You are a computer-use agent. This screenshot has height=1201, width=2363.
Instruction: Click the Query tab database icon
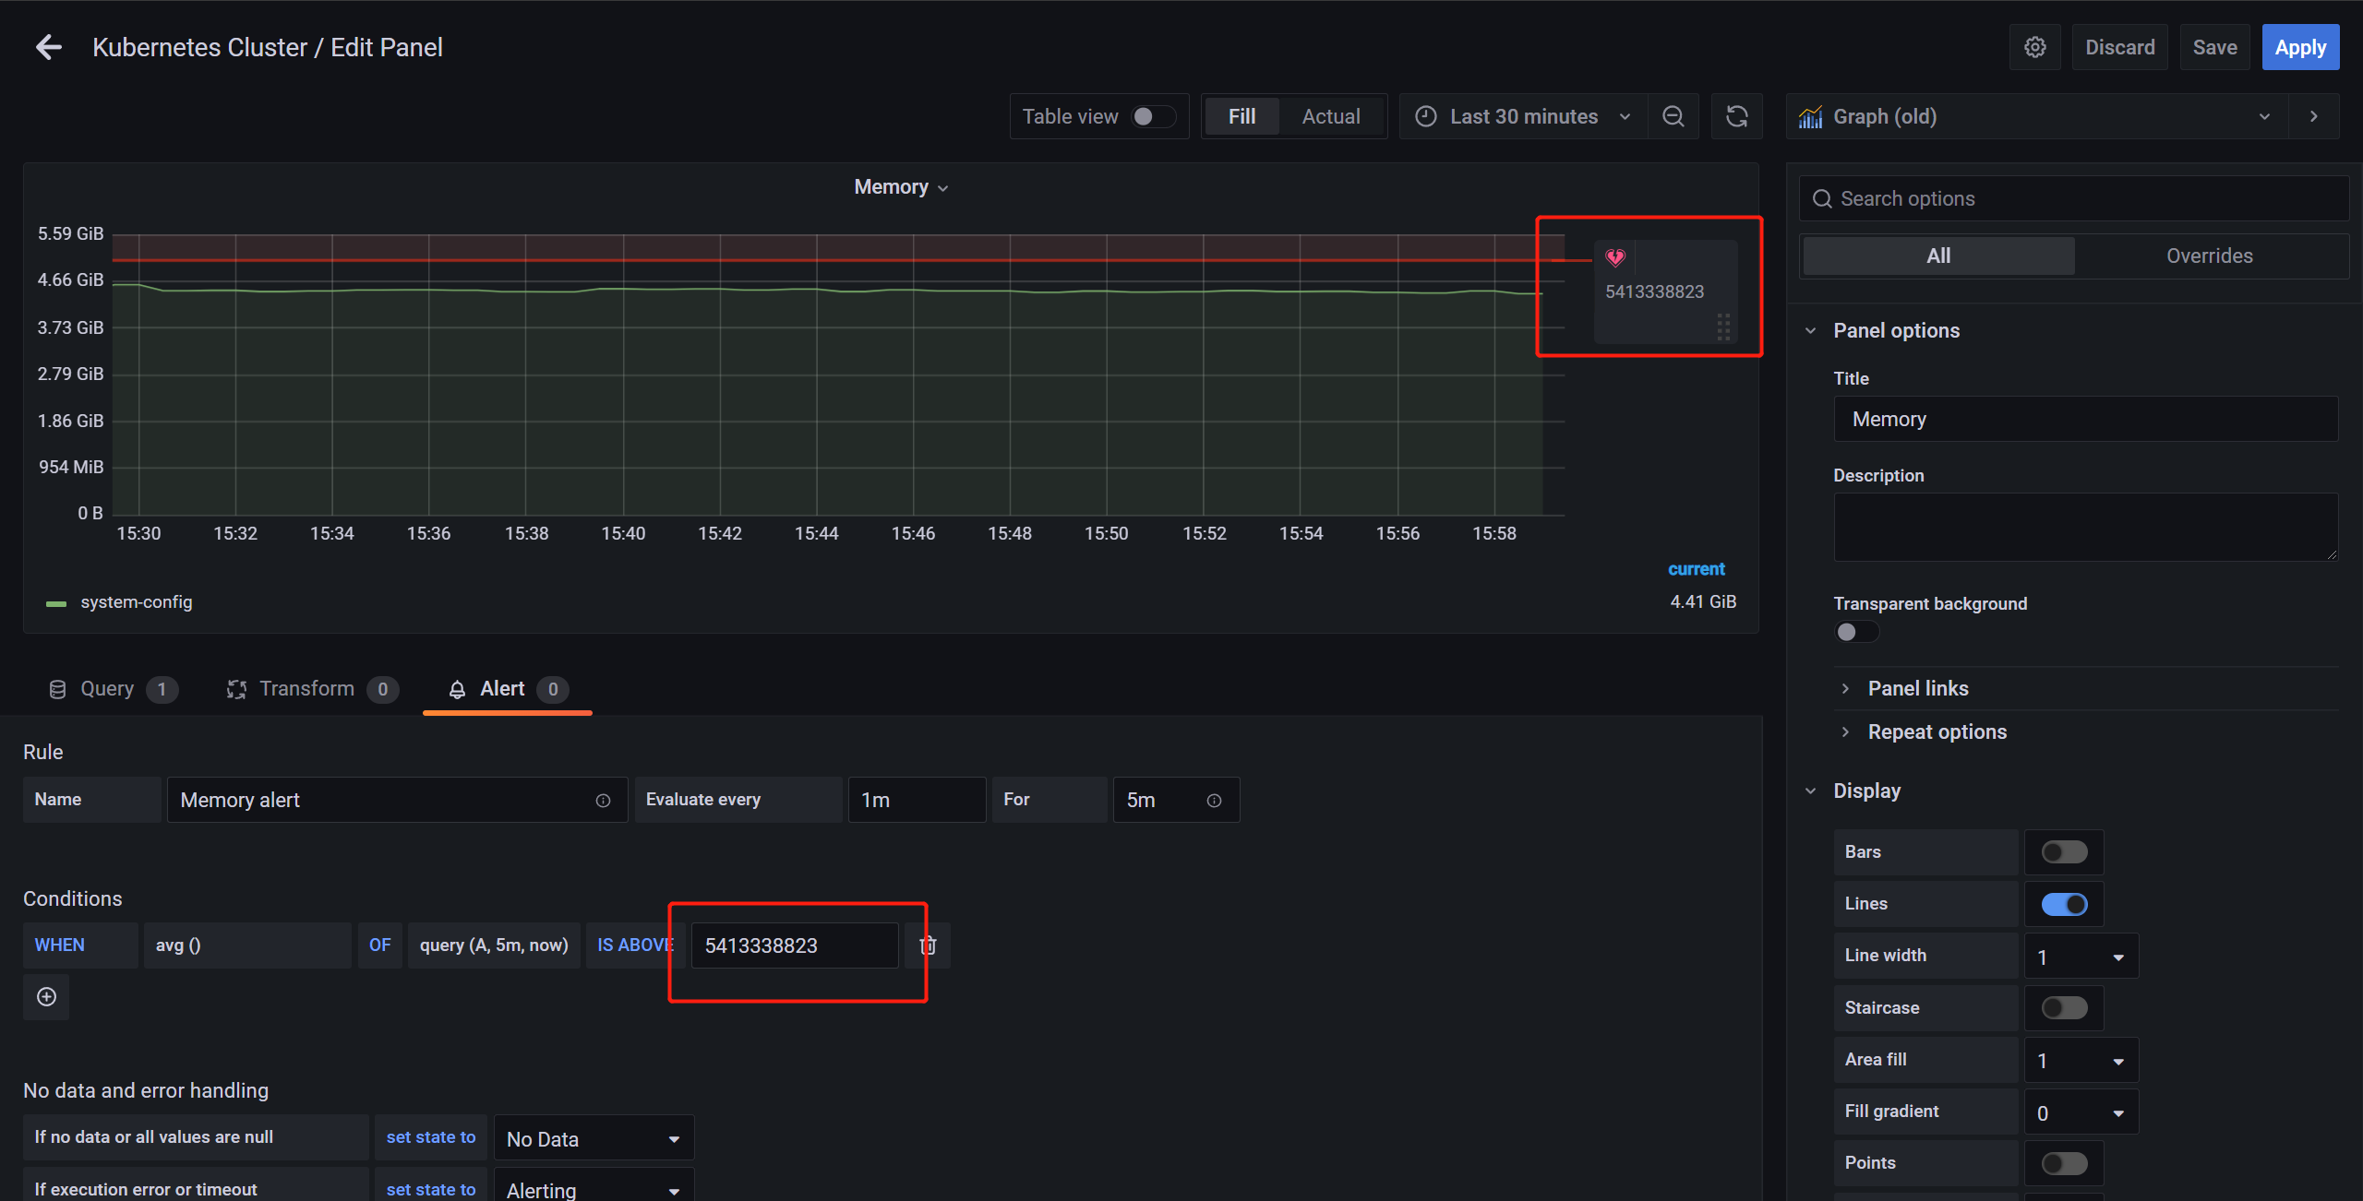point(57,689)
